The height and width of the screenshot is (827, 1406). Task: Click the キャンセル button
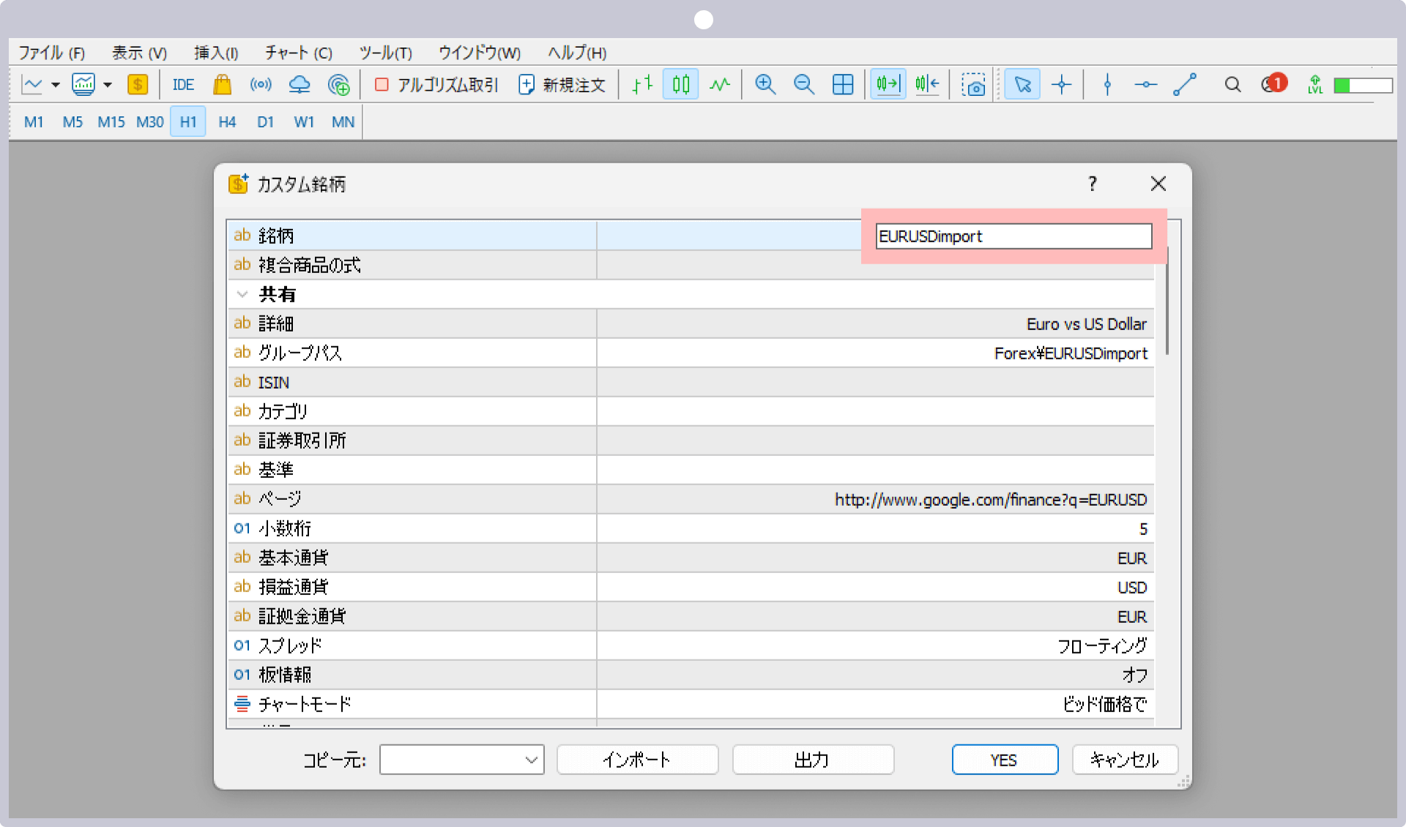1125,760
